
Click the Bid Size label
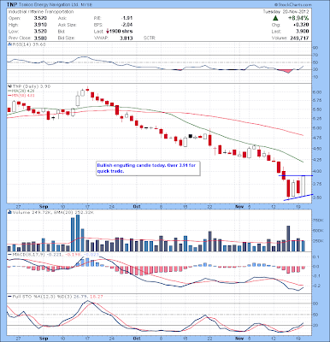pyautogui.click(x=66, y=38)
